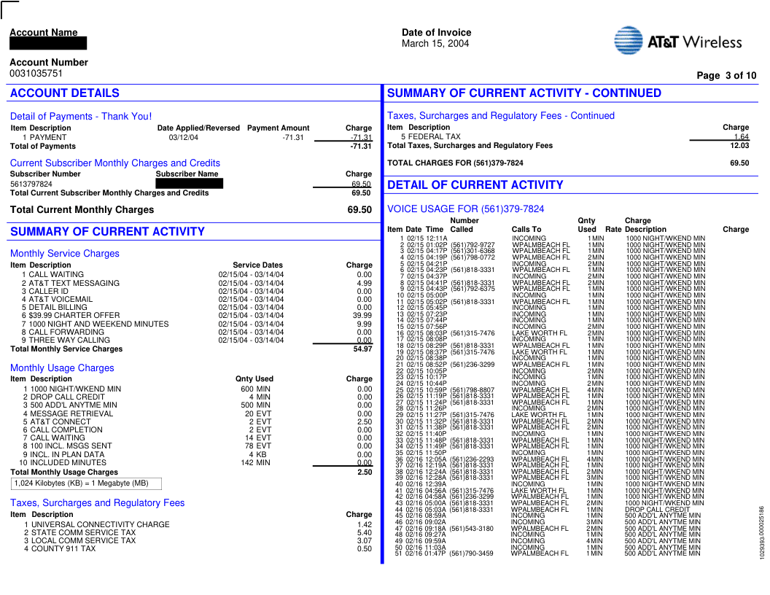Click the invoice date March 15, 2004

click(435, 44)
